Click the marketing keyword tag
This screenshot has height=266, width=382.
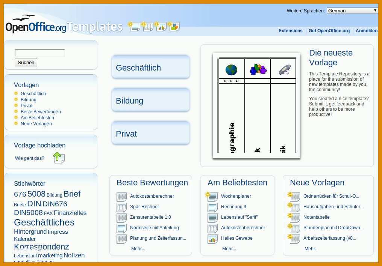pos(50,255)
